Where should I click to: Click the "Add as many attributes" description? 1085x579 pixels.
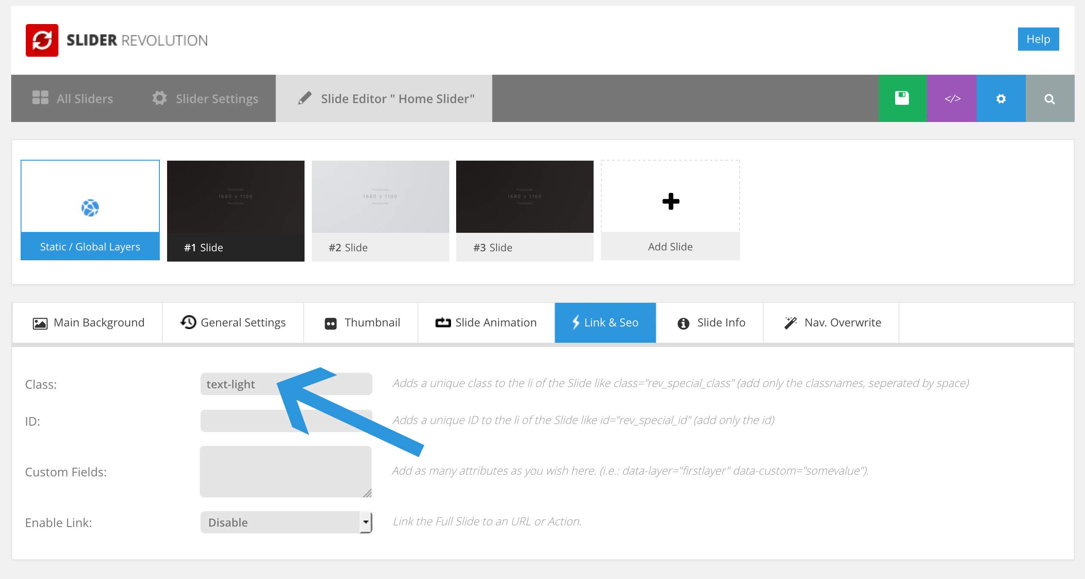pos(631,471)
